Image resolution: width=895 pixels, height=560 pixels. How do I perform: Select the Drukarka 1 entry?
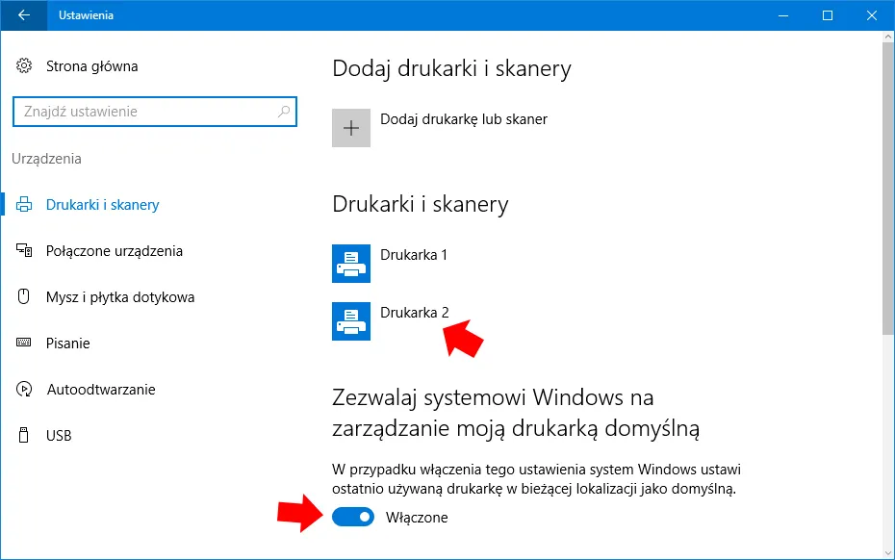(x=412, y=254)
